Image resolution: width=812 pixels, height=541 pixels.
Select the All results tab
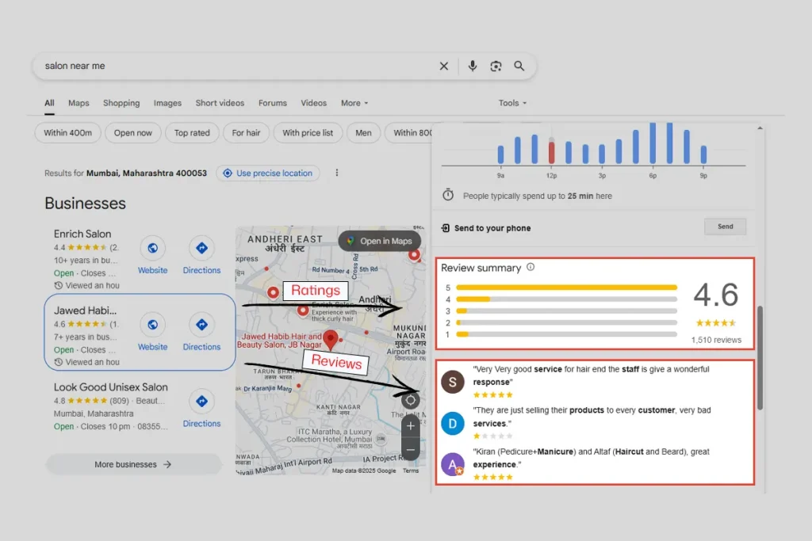tap(49, 103)
